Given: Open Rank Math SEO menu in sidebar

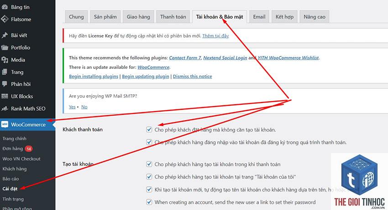Looking at the screenshot, I should point(27,108).
